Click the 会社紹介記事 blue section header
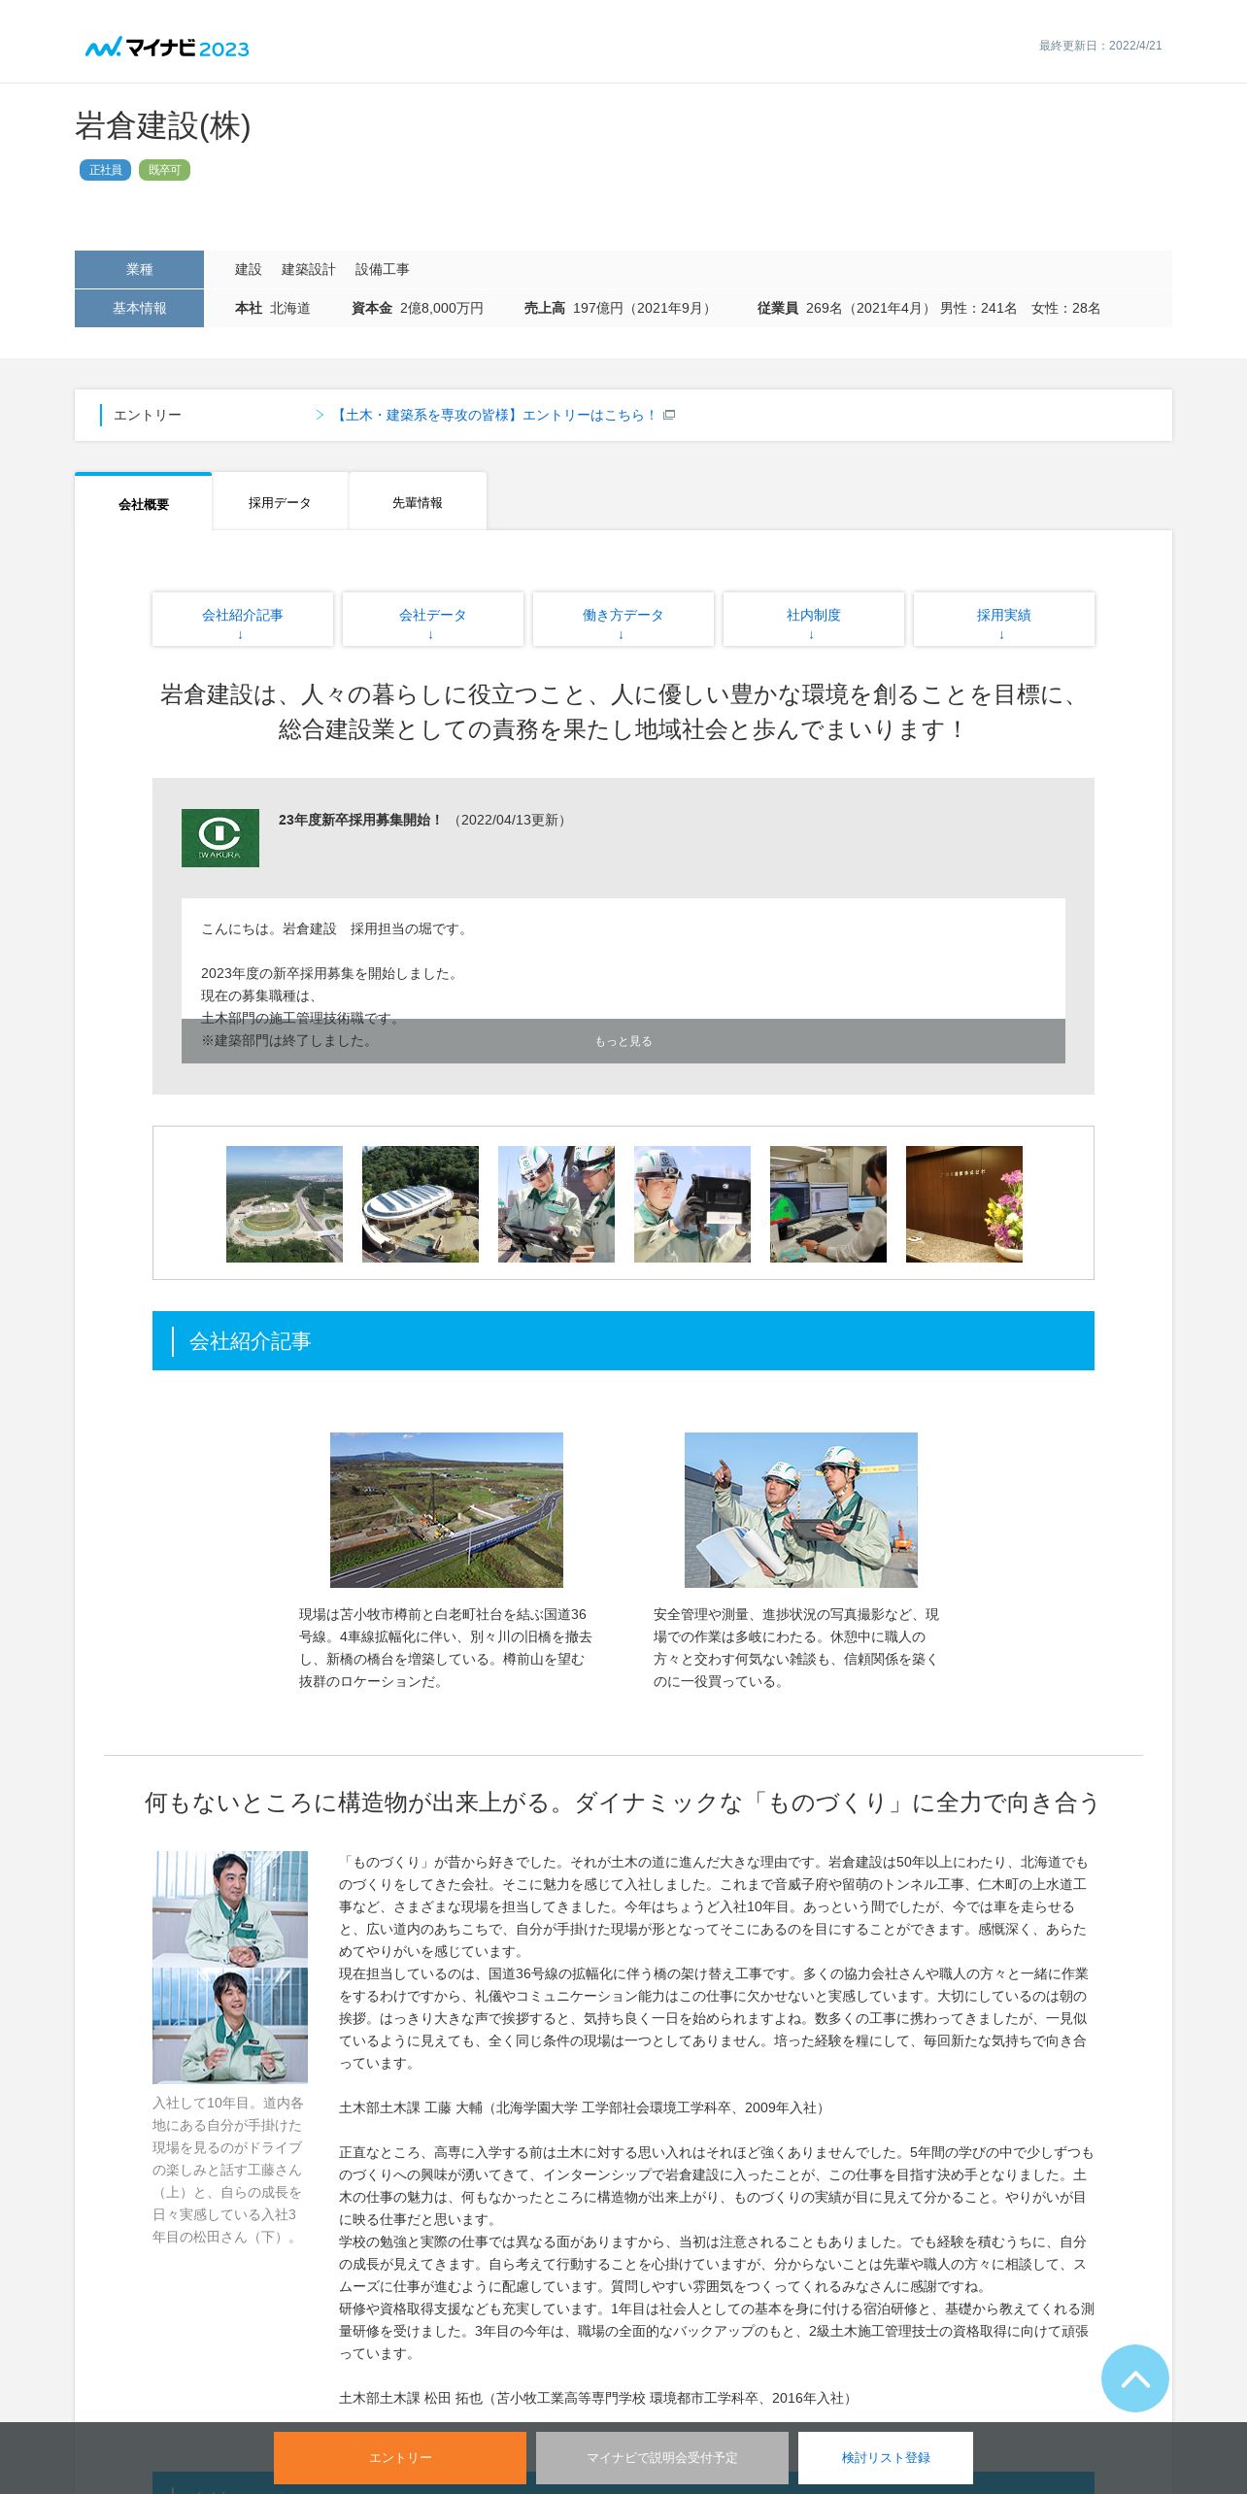Screen dimensions: 1247x2494 point(623,1340)
